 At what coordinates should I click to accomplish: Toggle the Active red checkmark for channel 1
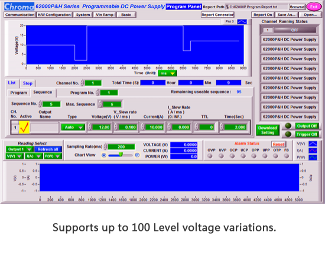pos(24,127)
